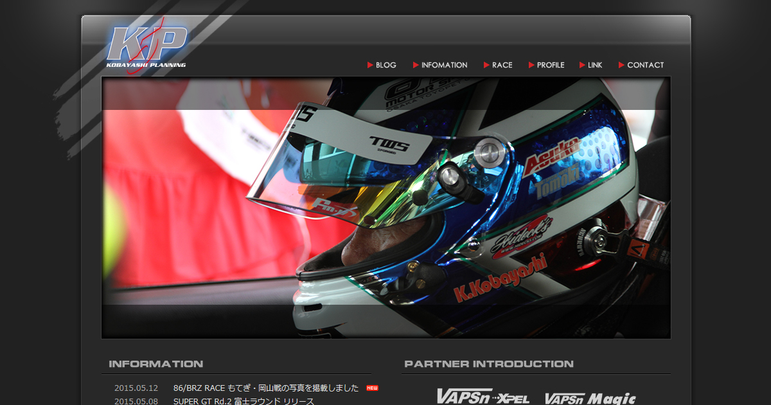Screen dimensions: 771x405
Task: Open the BLOG menu item
Action: pyautogui.click(x=382, y=65)
